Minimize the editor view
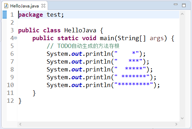 176,4
